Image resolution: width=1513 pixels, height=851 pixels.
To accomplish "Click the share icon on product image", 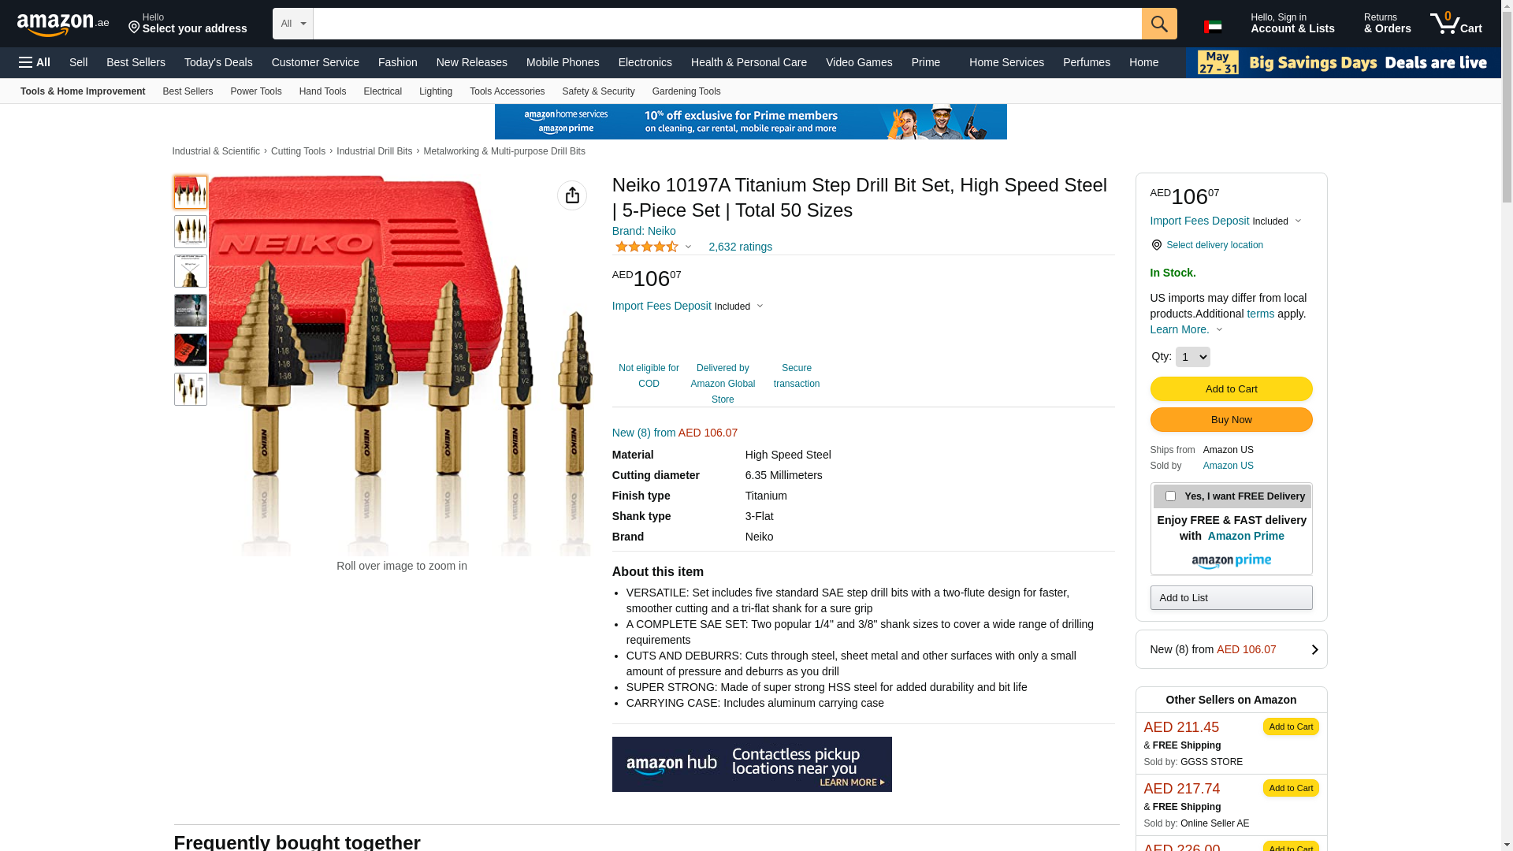I will [572, 195].
